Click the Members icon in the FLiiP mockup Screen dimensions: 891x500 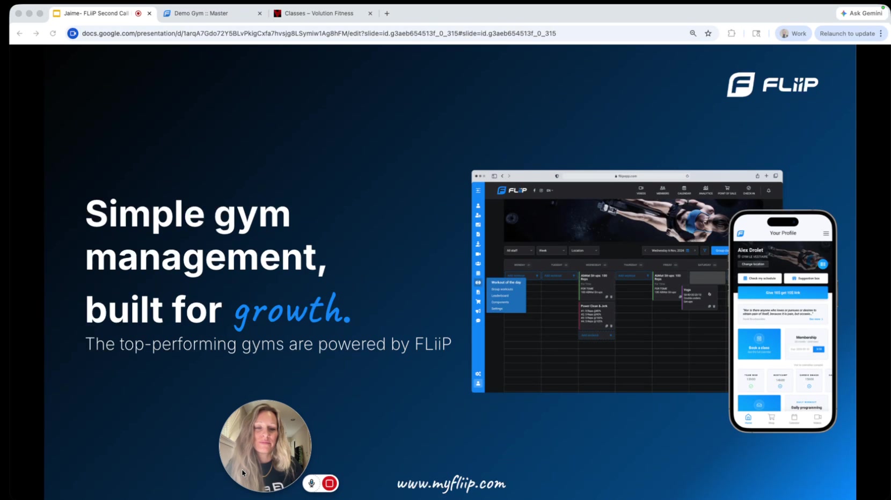point(662,190)
